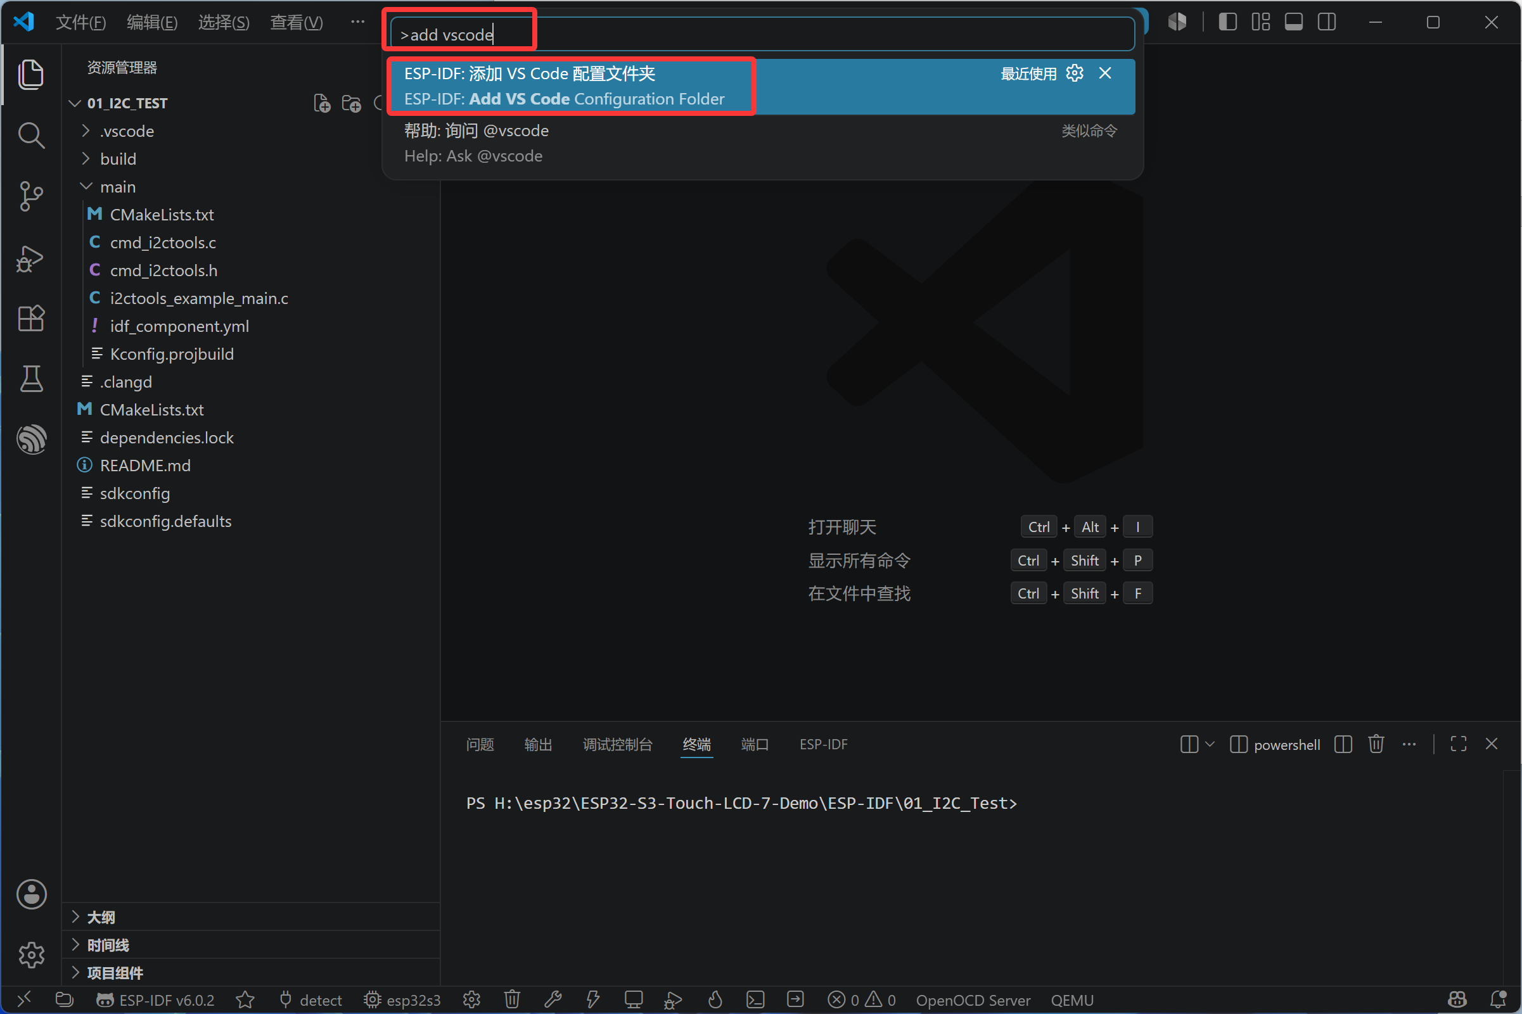Open the Testing flask view

[30, 379]
